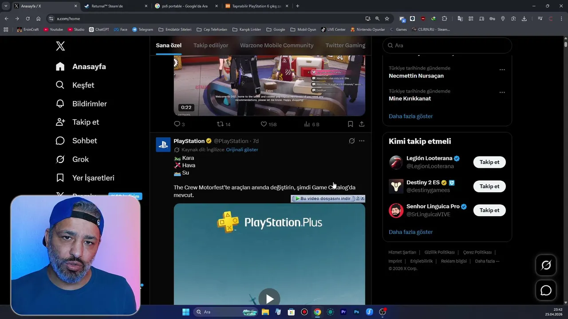Reload the page in Chrome
This screenshot has height=319, width=568.
[x=28, y=19]
